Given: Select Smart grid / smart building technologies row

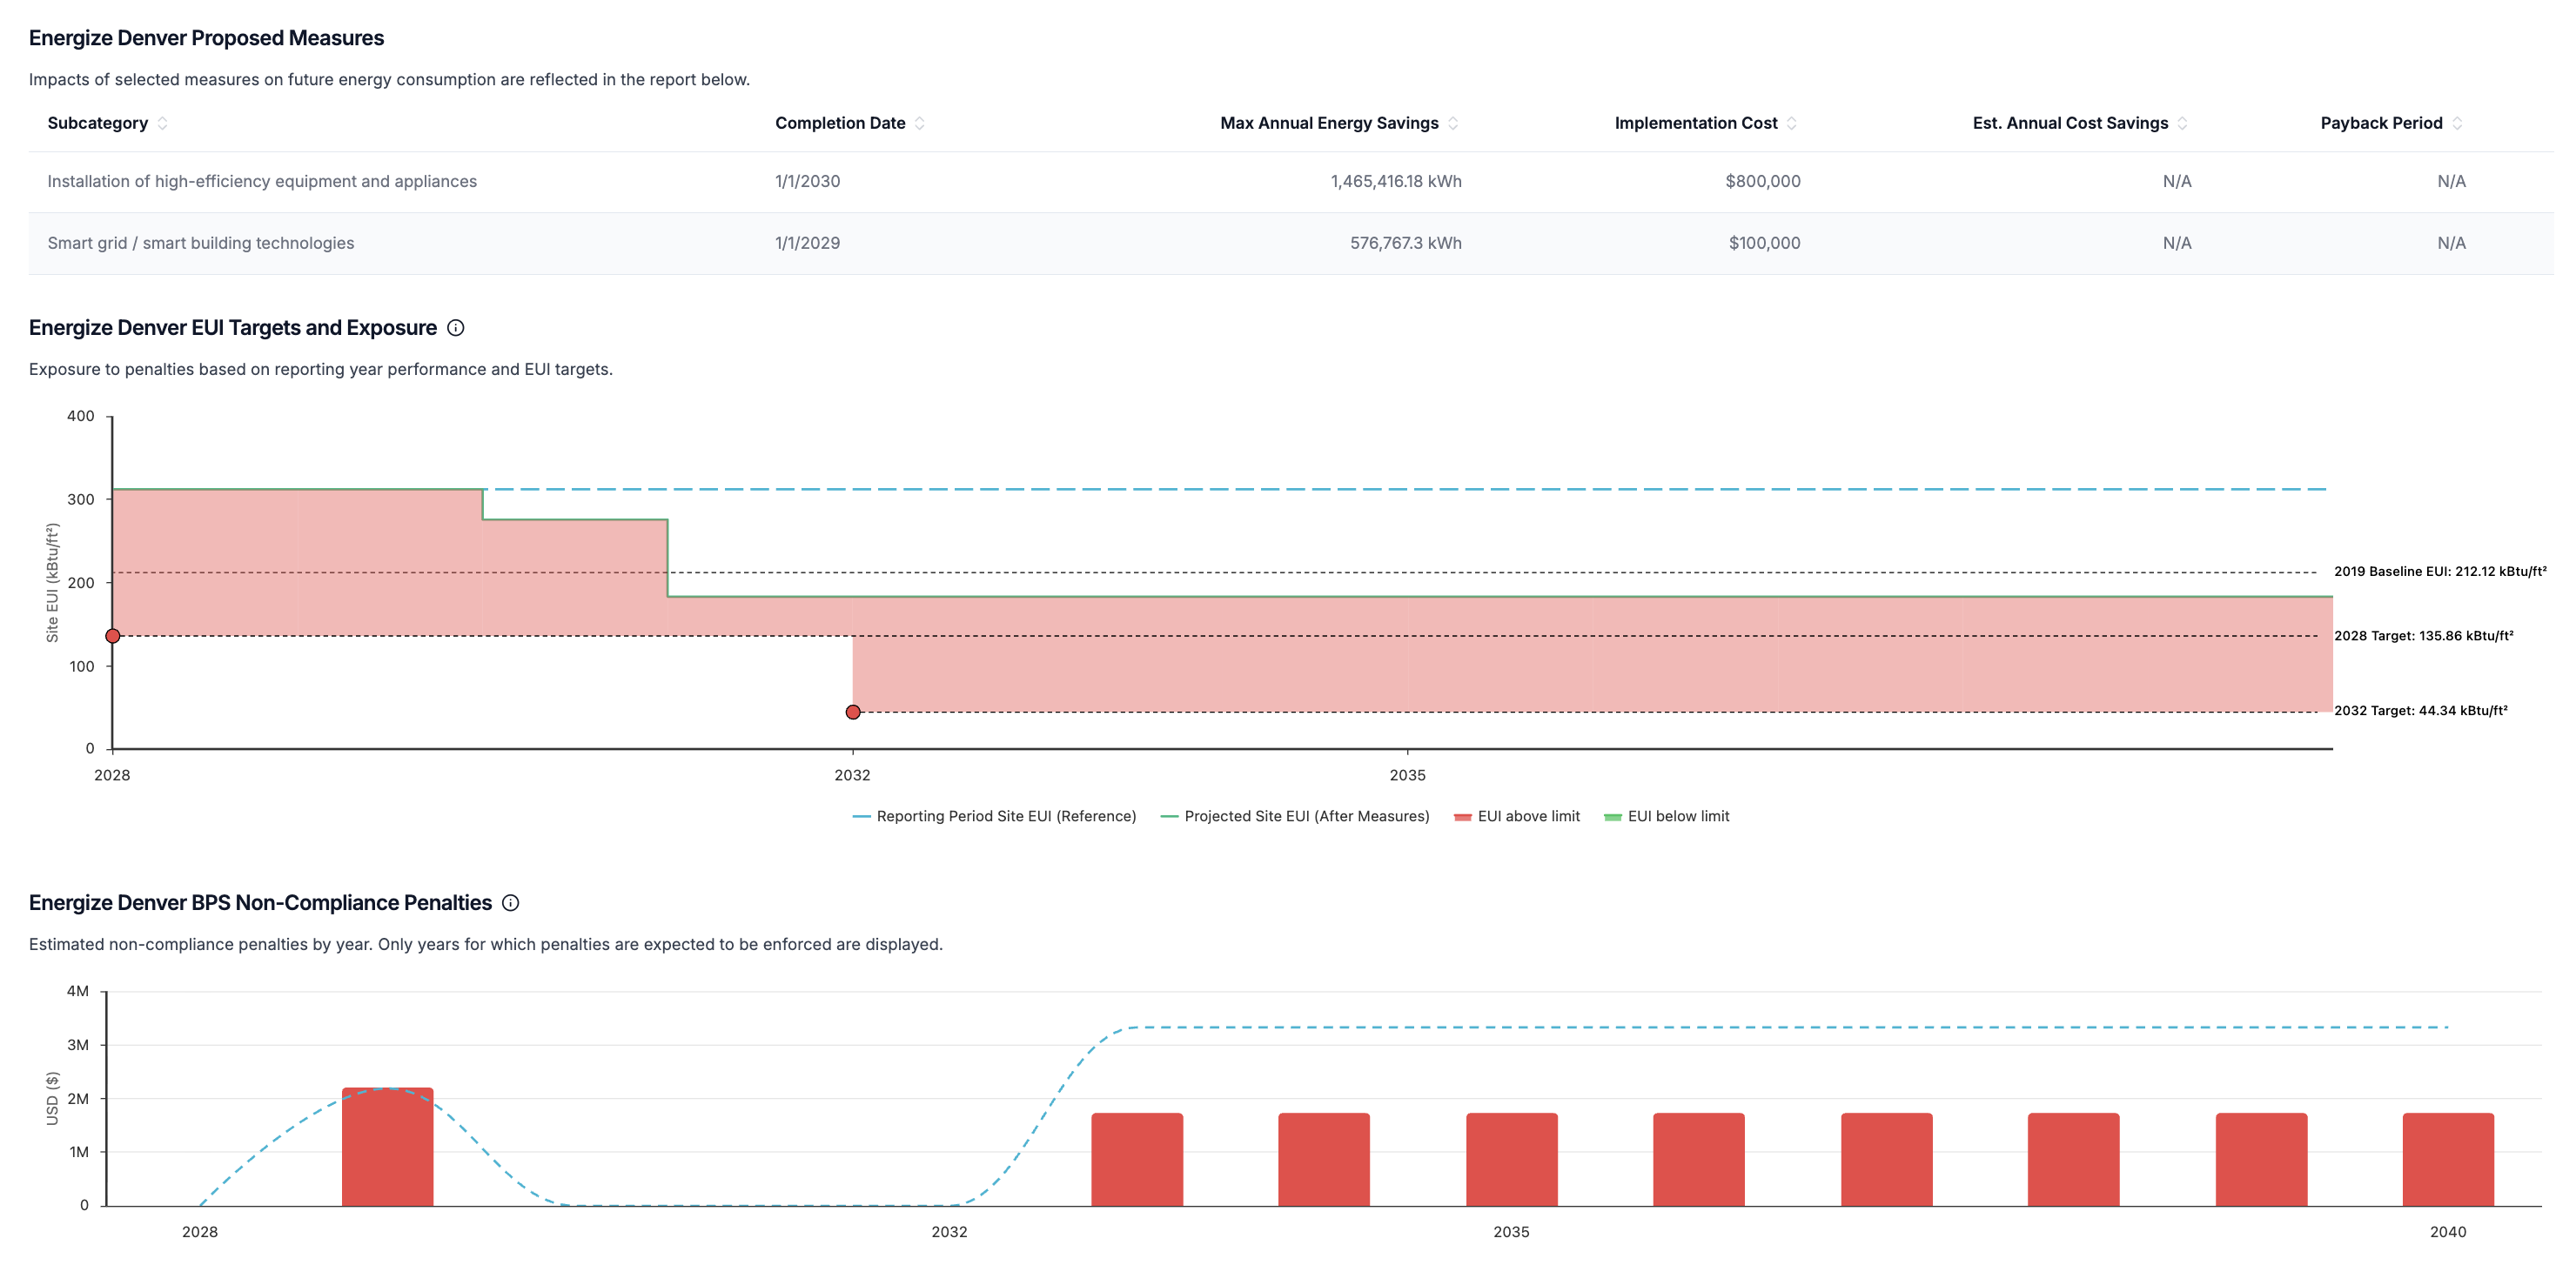Looking at the screenshot, I should tap(201, 243).
